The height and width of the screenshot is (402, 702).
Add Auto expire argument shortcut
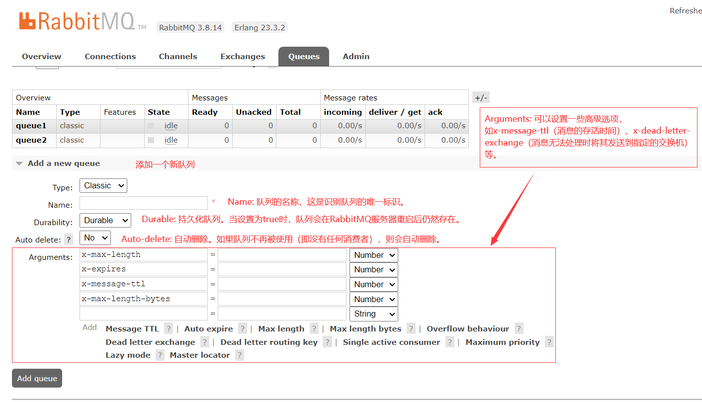coord(209,328)
